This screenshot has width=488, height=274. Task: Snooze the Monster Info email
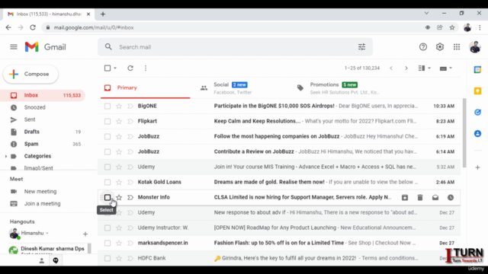coord(451,197)
